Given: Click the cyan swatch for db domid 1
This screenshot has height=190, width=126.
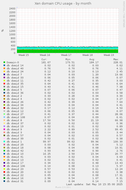Looking at the screenshot, I should click(x=4, y=141).
